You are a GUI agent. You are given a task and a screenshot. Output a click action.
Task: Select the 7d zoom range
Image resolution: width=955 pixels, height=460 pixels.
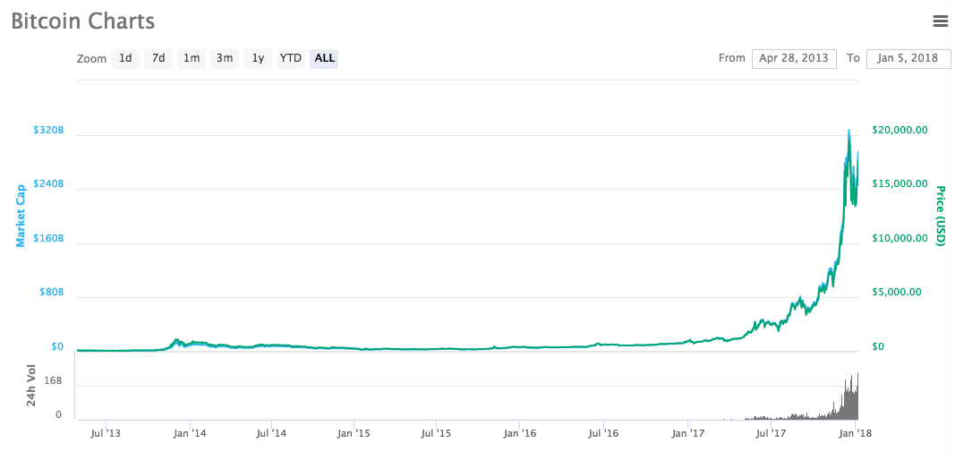click(x=158, y=58)
